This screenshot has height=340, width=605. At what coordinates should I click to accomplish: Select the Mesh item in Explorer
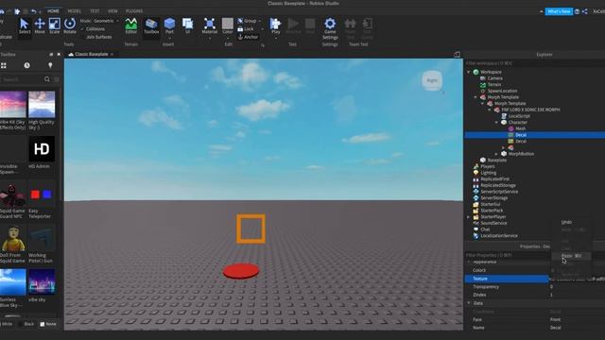(x=520, y=128)
